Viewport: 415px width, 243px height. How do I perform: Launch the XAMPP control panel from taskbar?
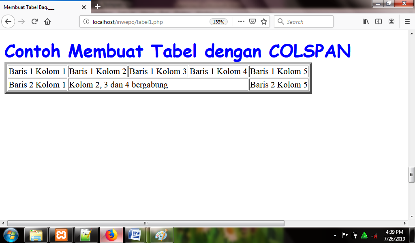(61, 235)
